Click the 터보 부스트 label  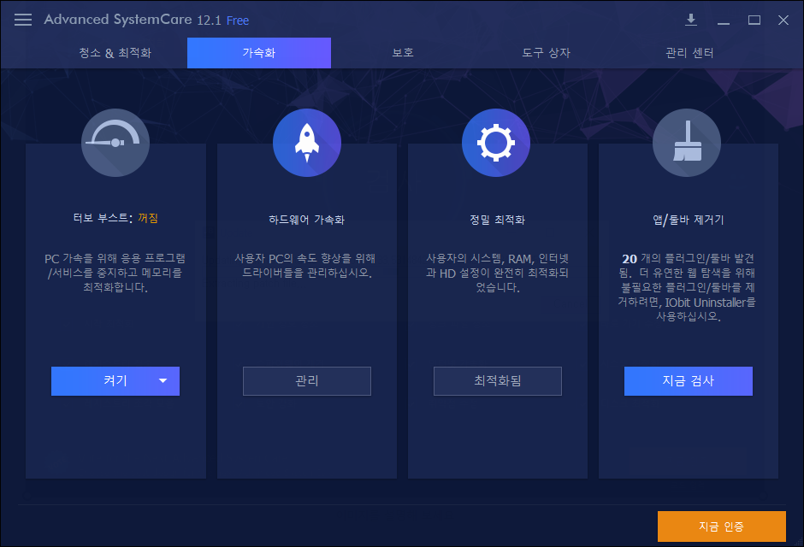tap(101, 218)
